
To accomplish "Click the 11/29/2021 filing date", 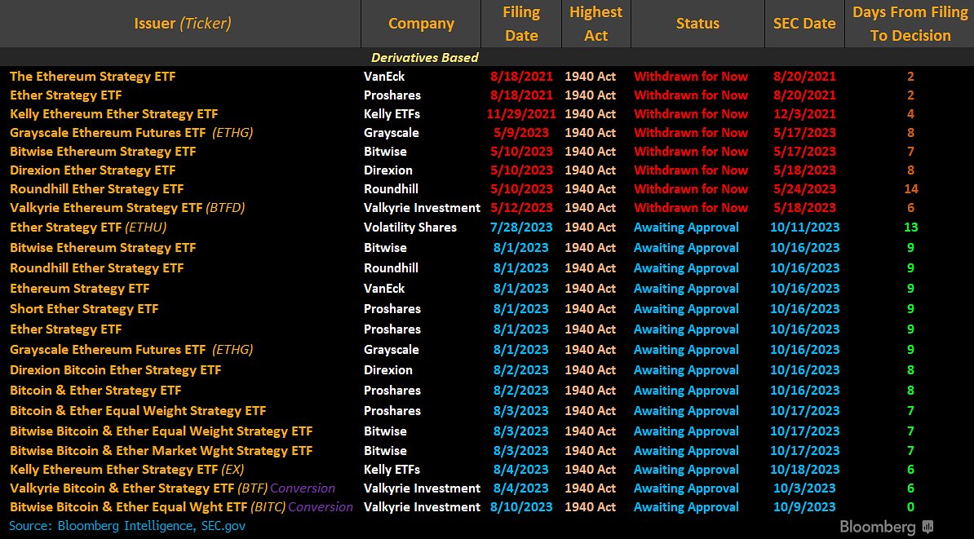I will [x=523, y=114].
